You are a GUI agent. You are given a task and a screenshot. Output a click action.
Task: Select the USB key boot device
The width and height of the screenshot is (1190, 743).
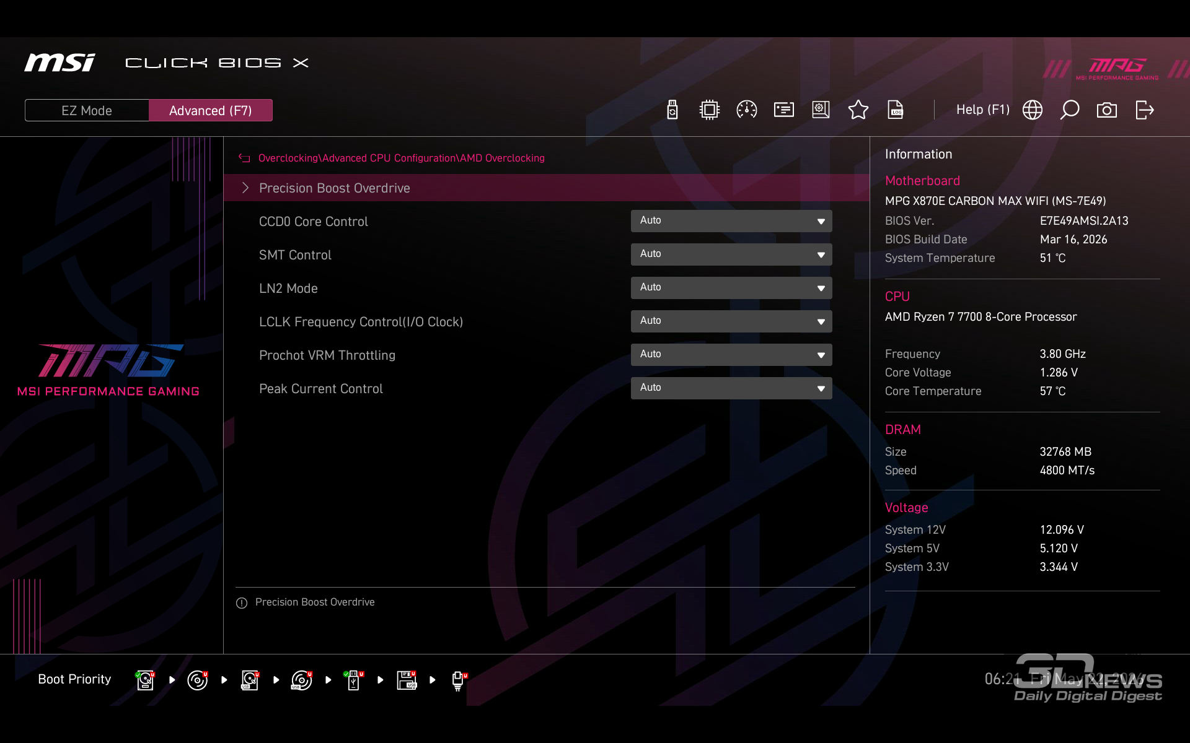354,680
